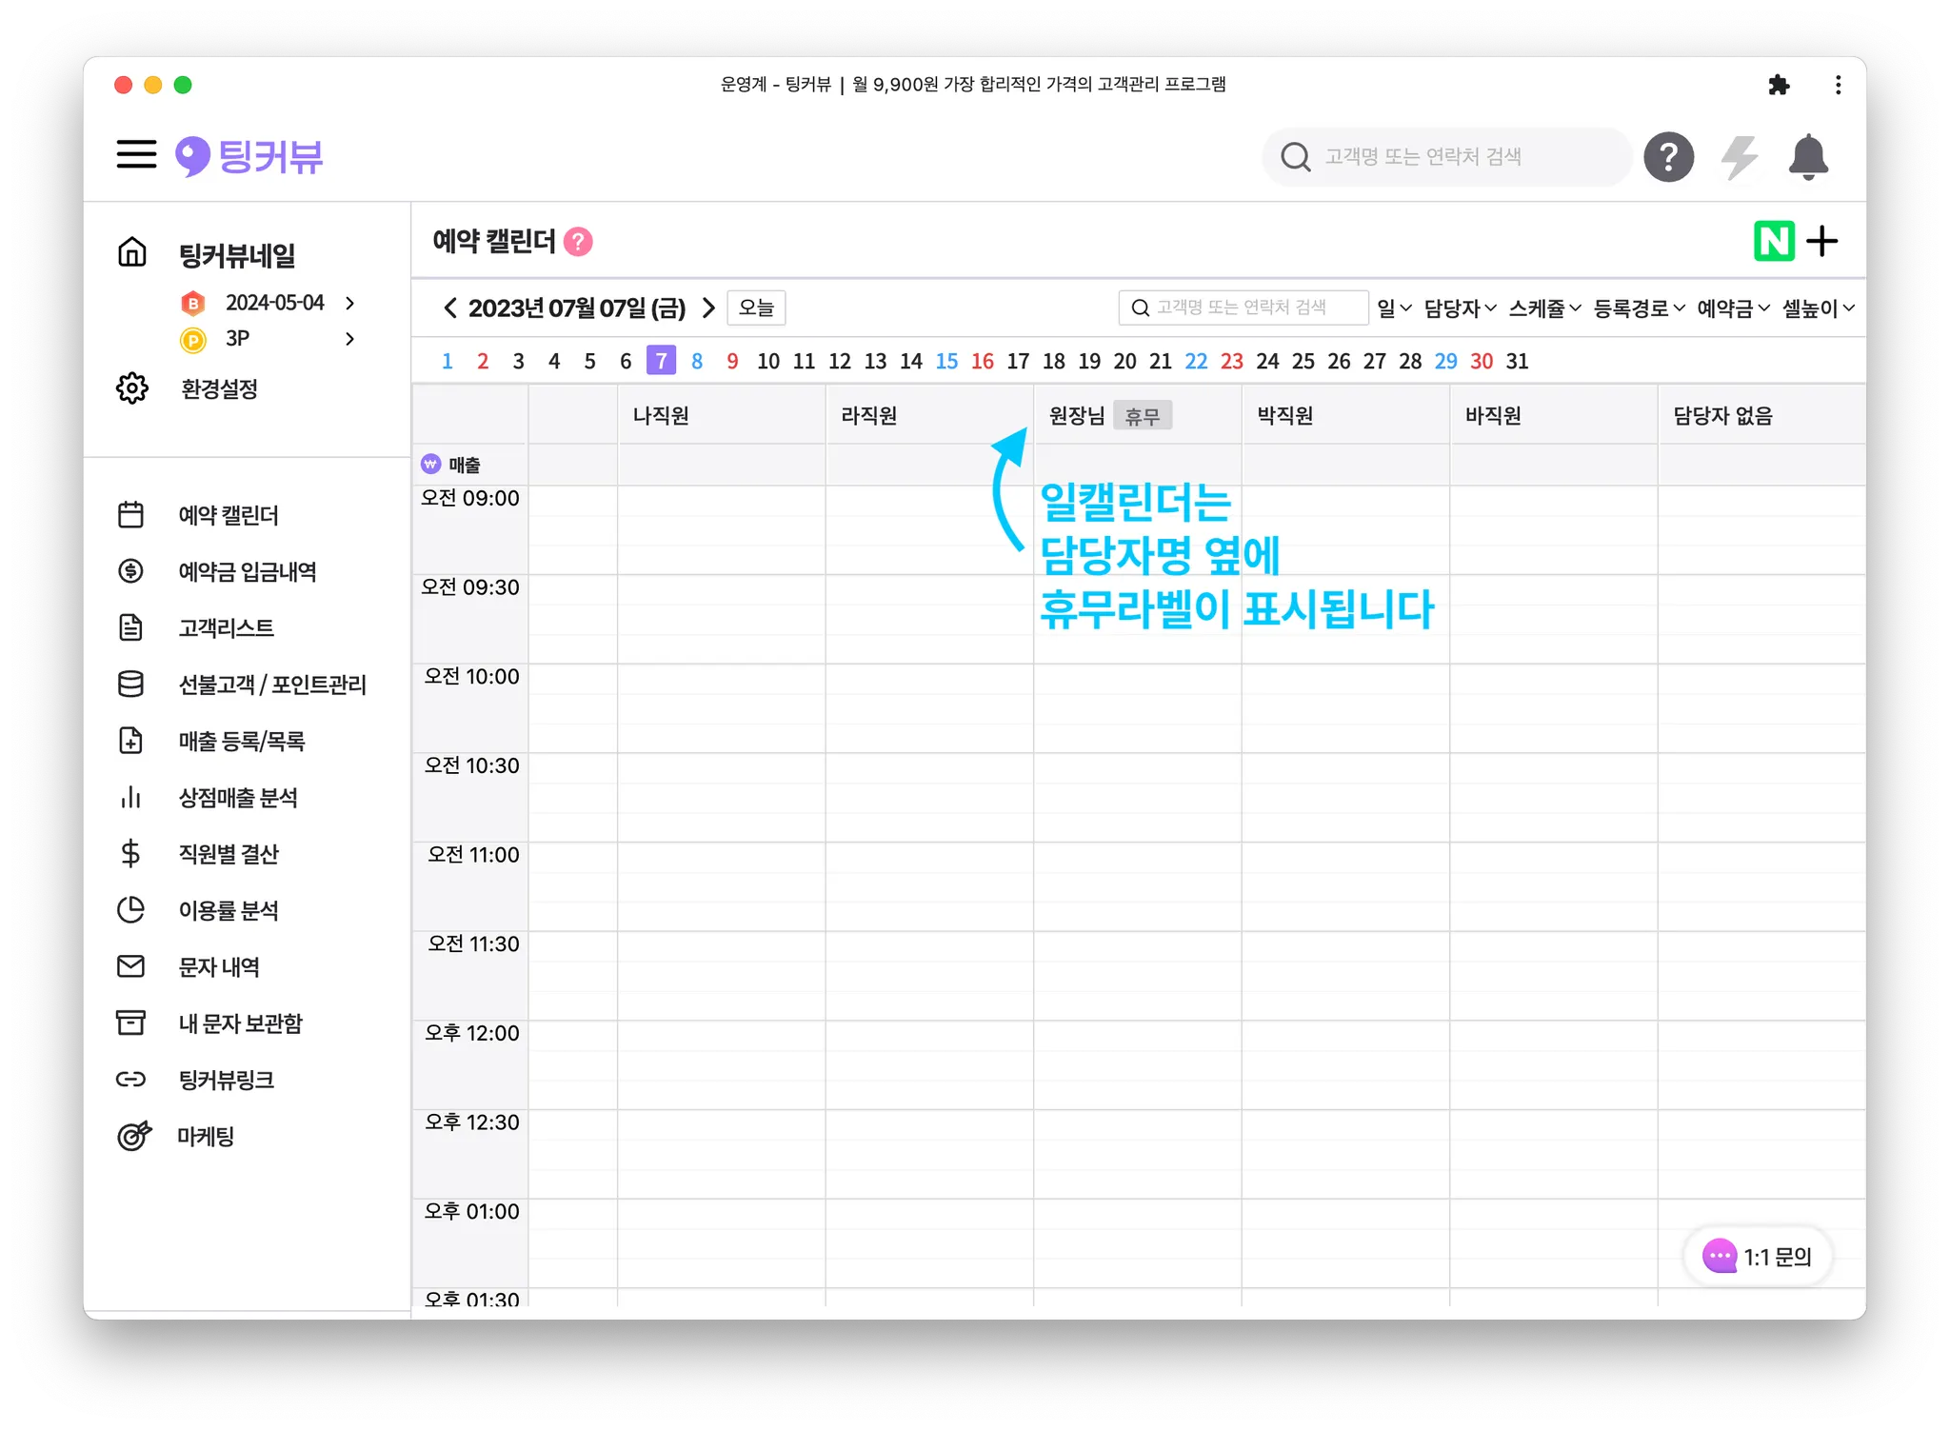Open the browser extensions puzzle icon

(x=1778, y=85)
